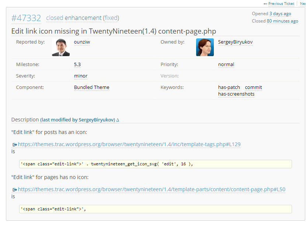
Task: Open the '80 minutes ago' closed timestamp
Action: (x=282, y=21)
